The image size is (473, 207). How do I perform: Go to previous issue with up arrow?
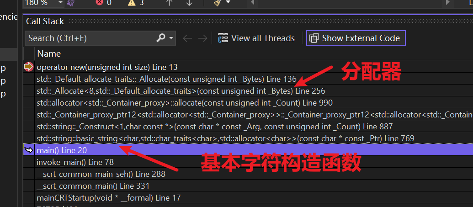pyautogui.click(x=170, y=3)
